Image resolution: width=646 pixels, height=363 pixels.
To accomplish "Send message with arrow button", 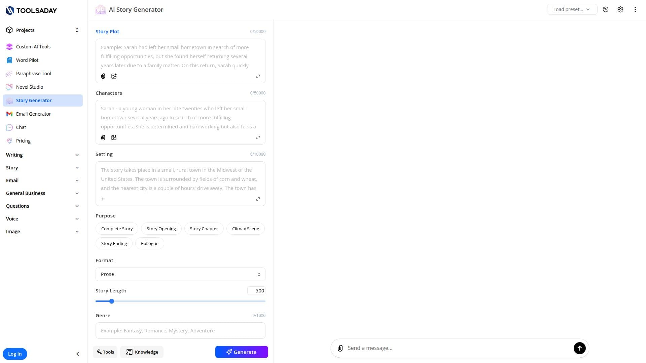I will [579, 348].
